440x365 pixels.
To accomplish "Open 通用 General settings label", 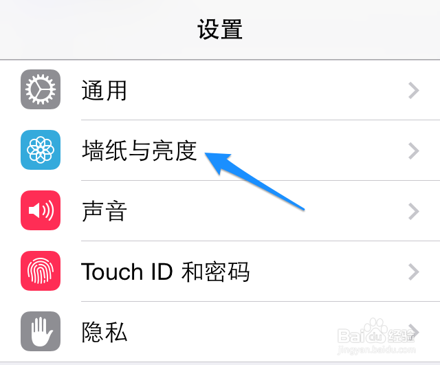I will click(x=104, y=90).
